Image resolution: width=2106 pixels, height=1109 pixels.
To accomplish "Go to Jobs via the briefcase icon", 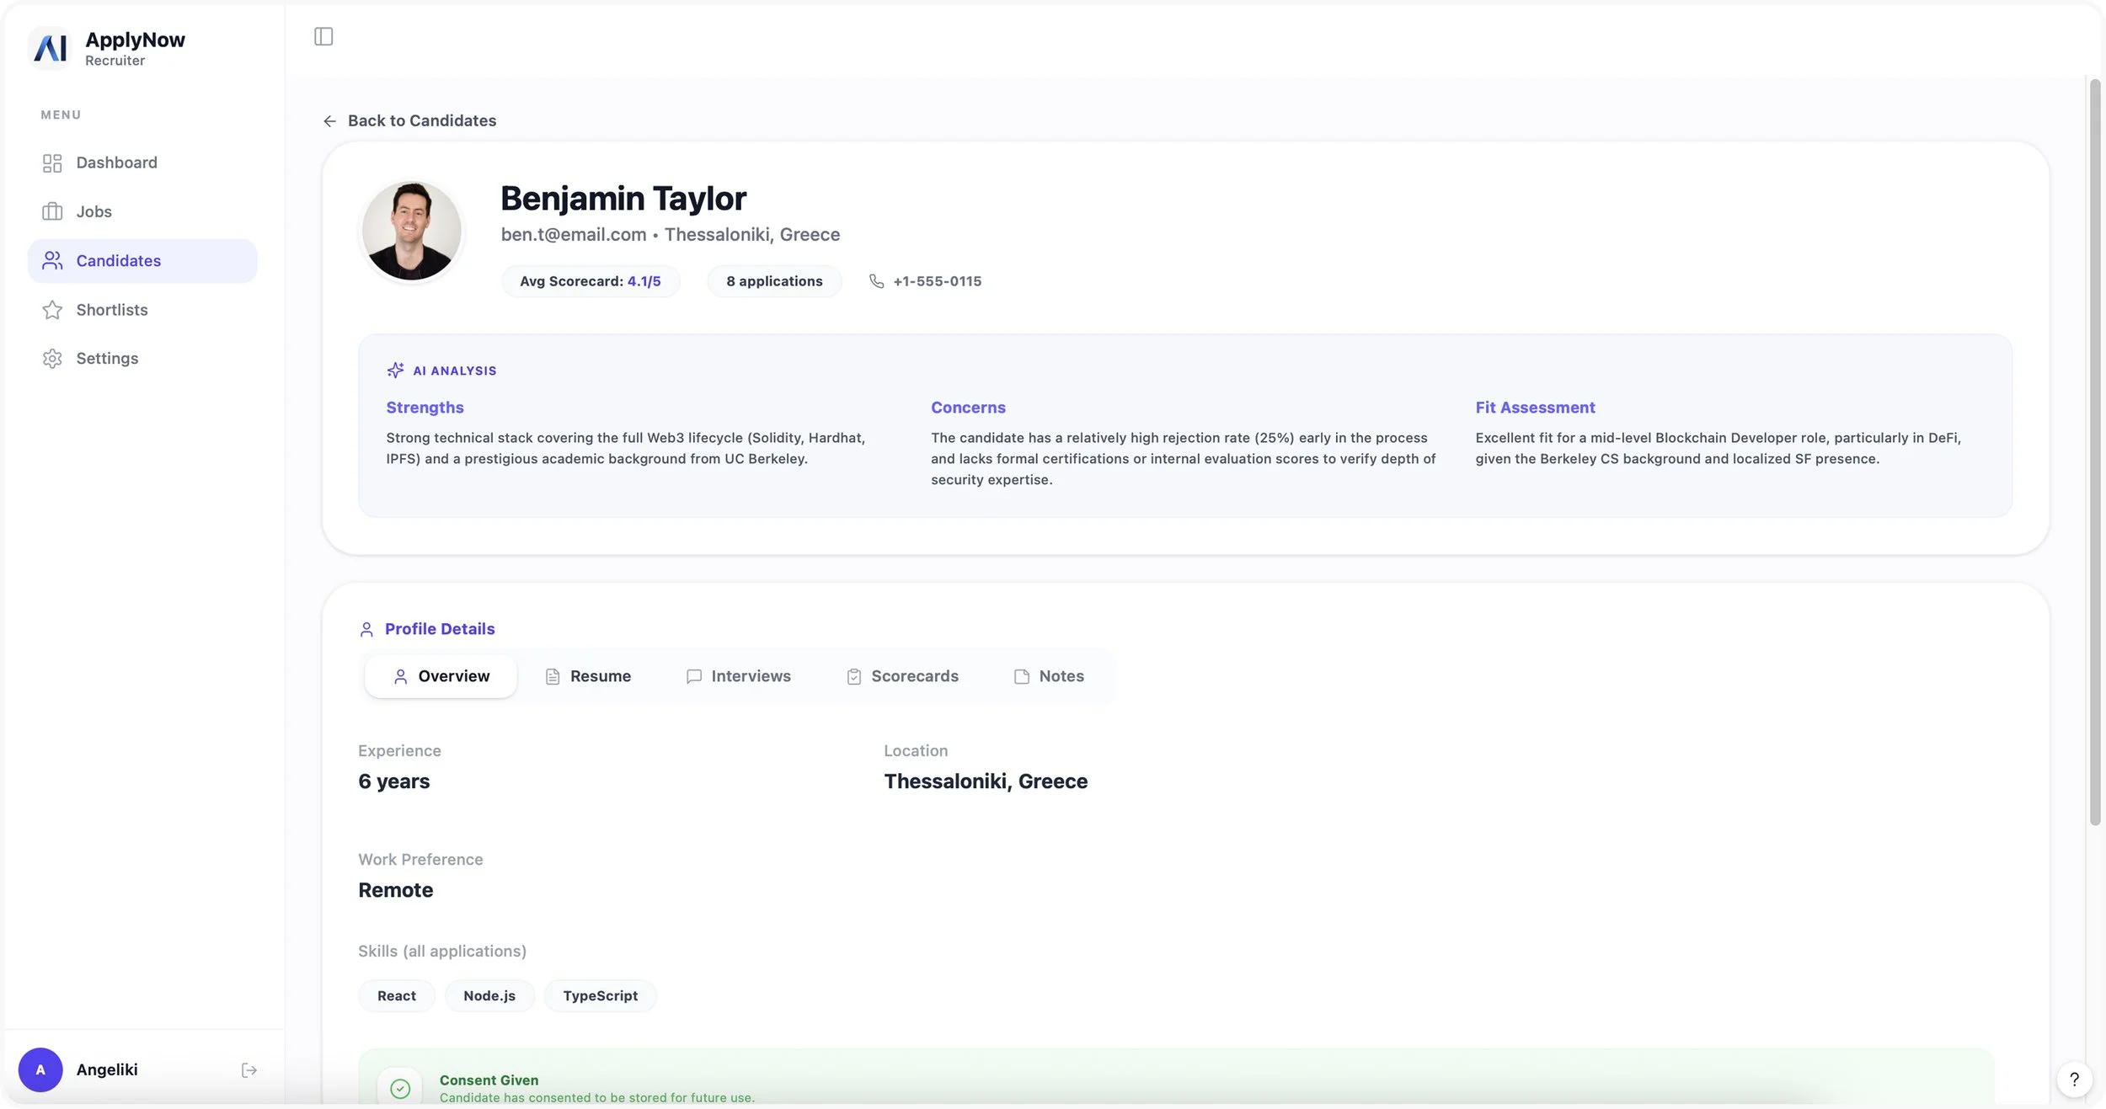I will click(x=52, y=211).
